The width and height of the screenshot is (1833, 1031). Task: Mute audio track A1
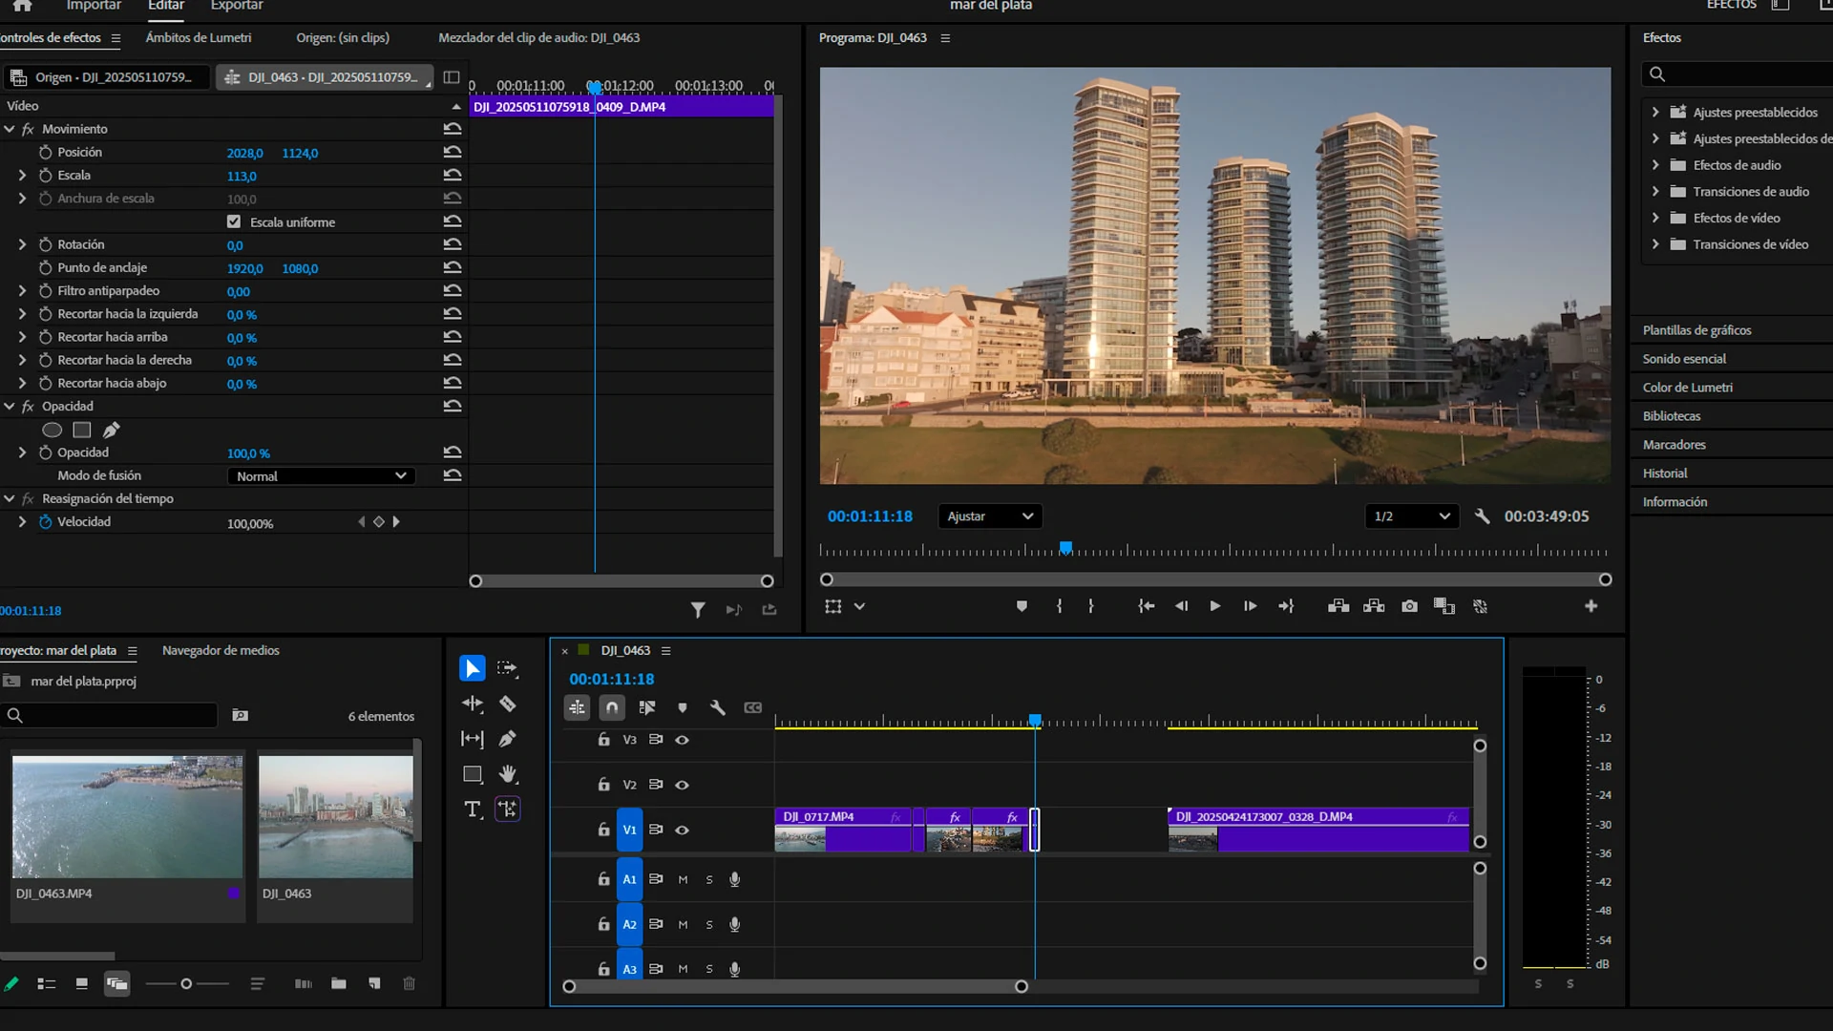coord(683,879)
